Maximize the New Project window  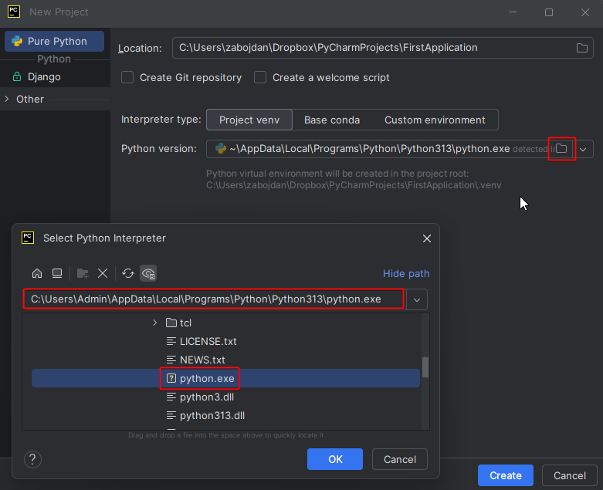coord(549,12)
